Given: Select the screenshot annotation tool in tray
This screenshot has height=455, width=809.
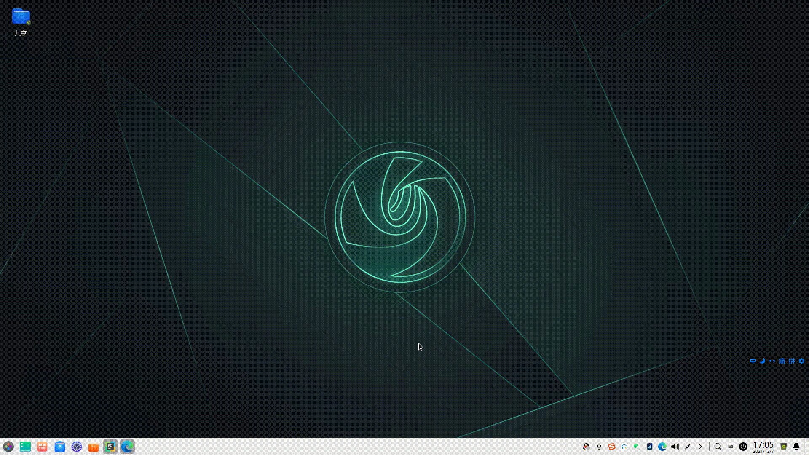Looking at the screenshot, I should [x=688, y=447].
